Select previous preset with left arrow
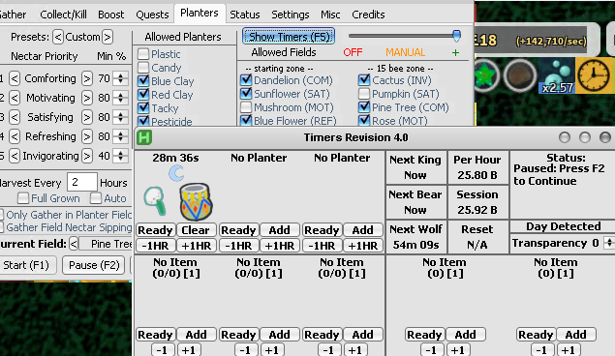Screen dimensions: 615x356 pos(58,37)
